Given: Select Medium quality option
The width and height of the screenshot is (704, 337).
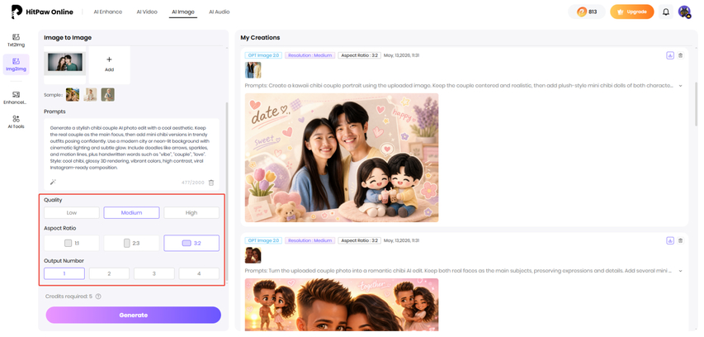Looking at the screenshot, I should tap(131, 213).
